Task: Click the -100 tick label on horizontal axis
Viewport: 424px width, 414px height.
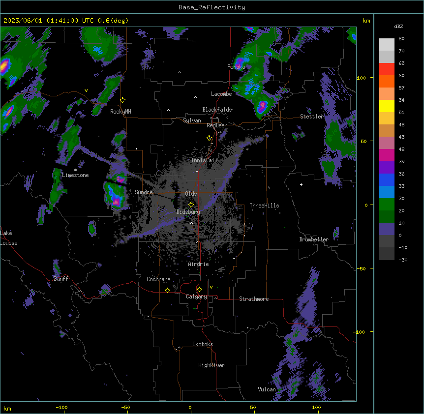Action: point(61,407)
